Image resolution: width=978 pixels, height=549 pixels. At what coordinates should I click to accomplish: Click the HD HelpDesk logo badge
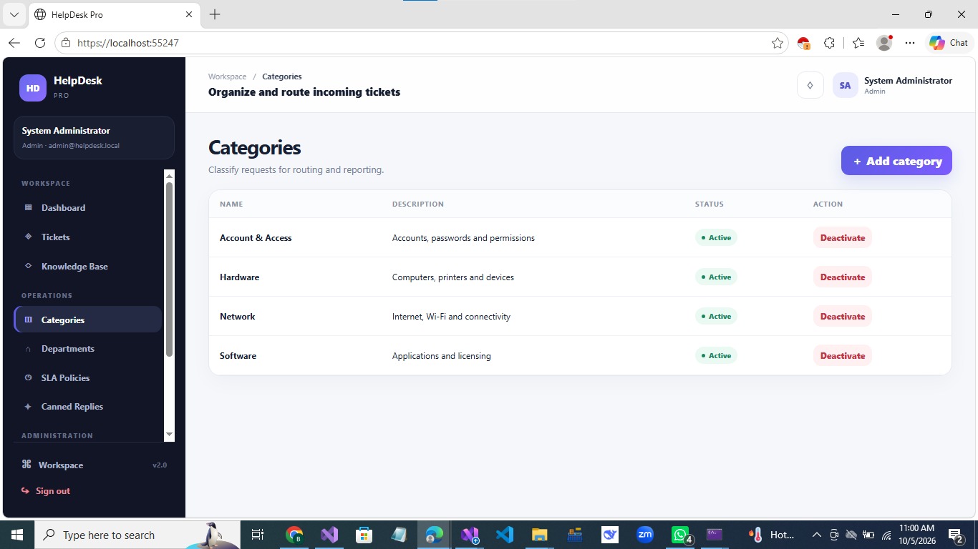33,88
